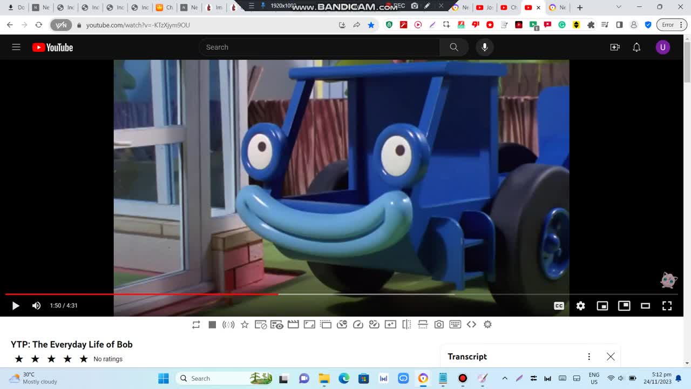Viewport: 691px width, 389px height.
Task: Click the YouTube search magnifier button
Action: click(x=453, y=47)
